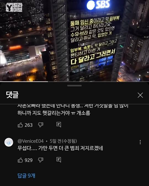Screen dimensions: 149x186
Task: Click the video progress bar
Action: (74, 82)
